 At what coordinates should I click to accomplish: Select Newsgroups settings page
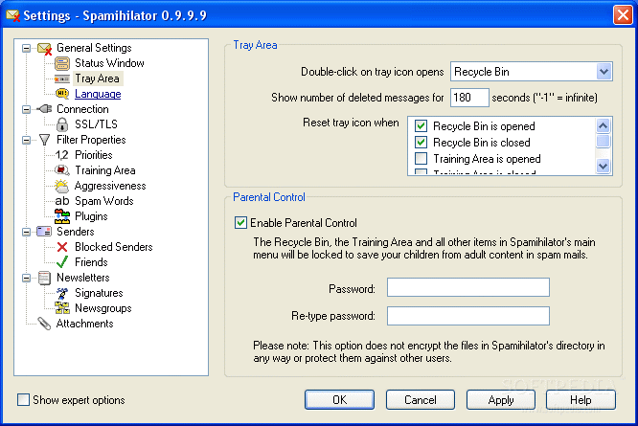coord(103,308)
